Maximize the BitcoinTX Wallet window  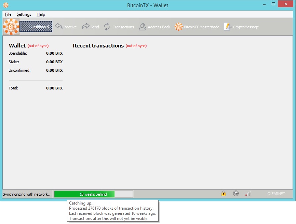[273, 4]
